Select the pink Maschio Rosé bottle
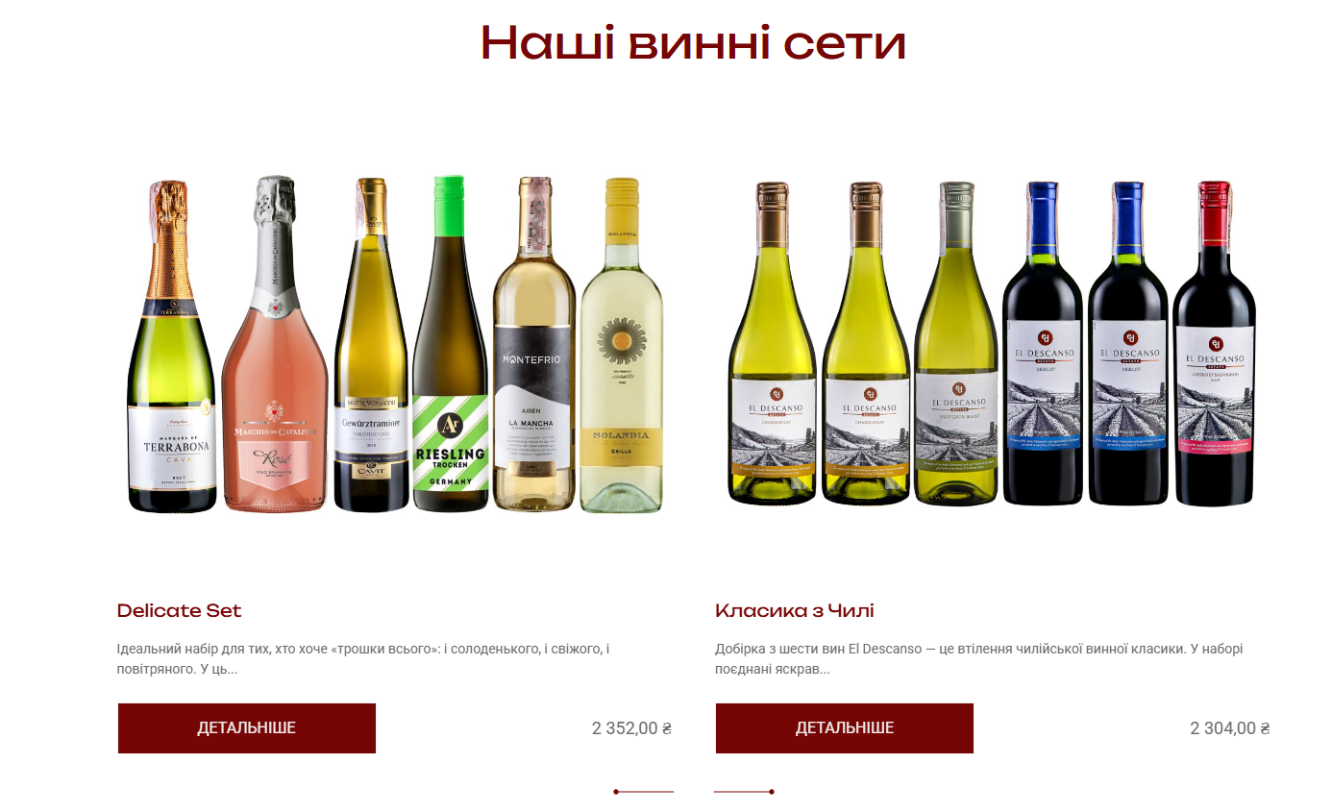 (x=275, y=344)
